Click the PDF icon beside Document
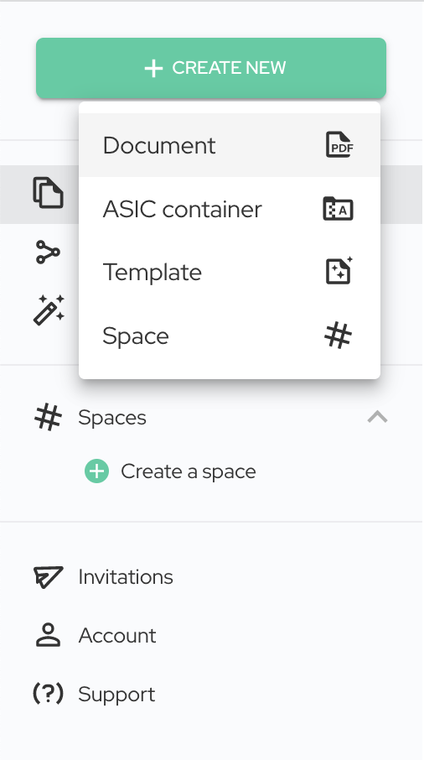 pyautogui.click(x=339, y=144)
